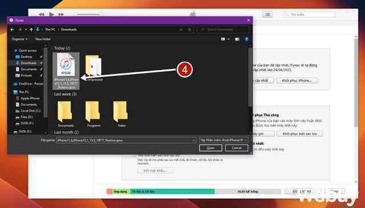
Task: Select DATA (E:) drive
Action: click(25, 123)
